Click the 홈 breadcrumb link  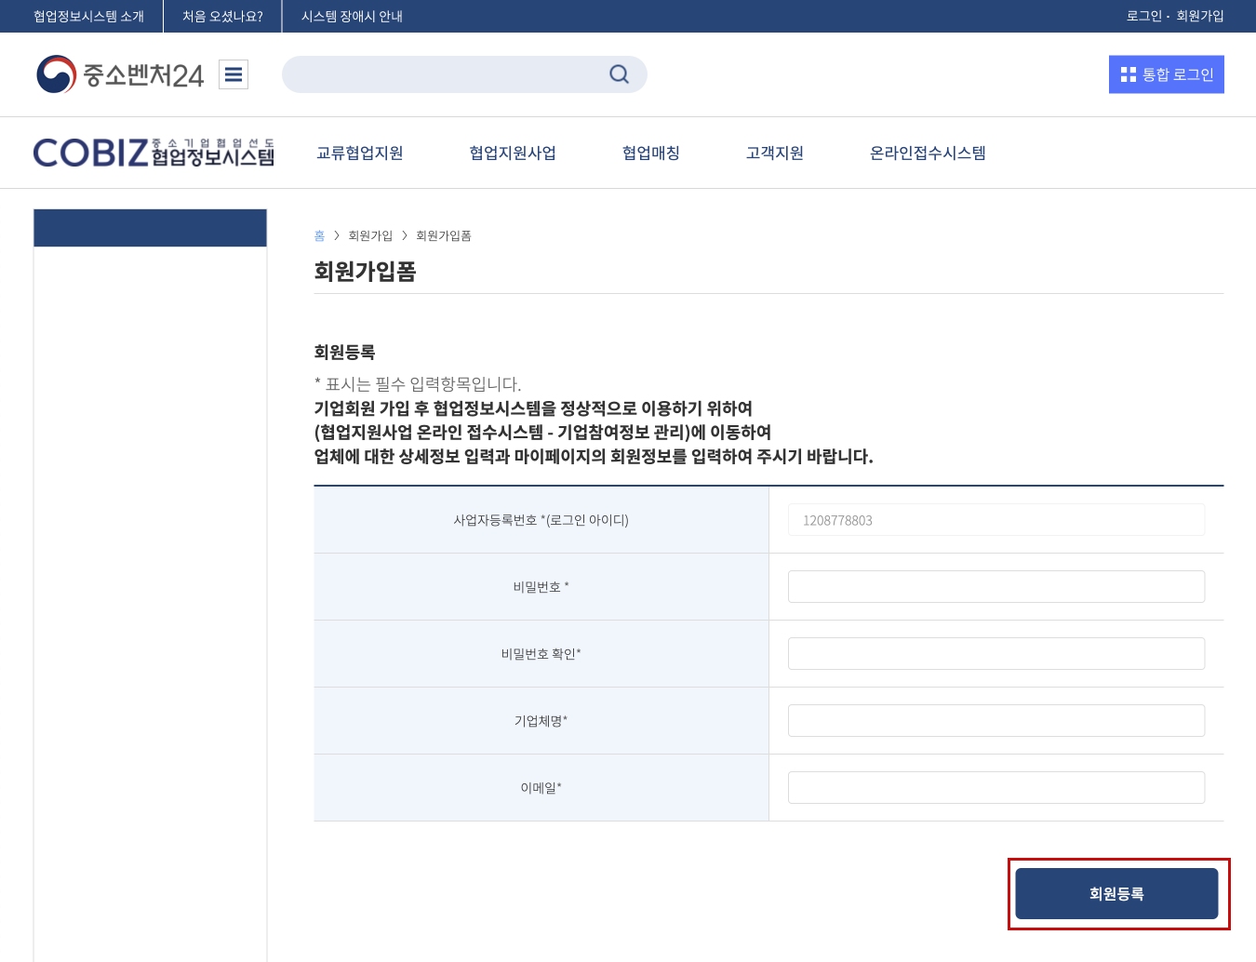click(319, 236)
